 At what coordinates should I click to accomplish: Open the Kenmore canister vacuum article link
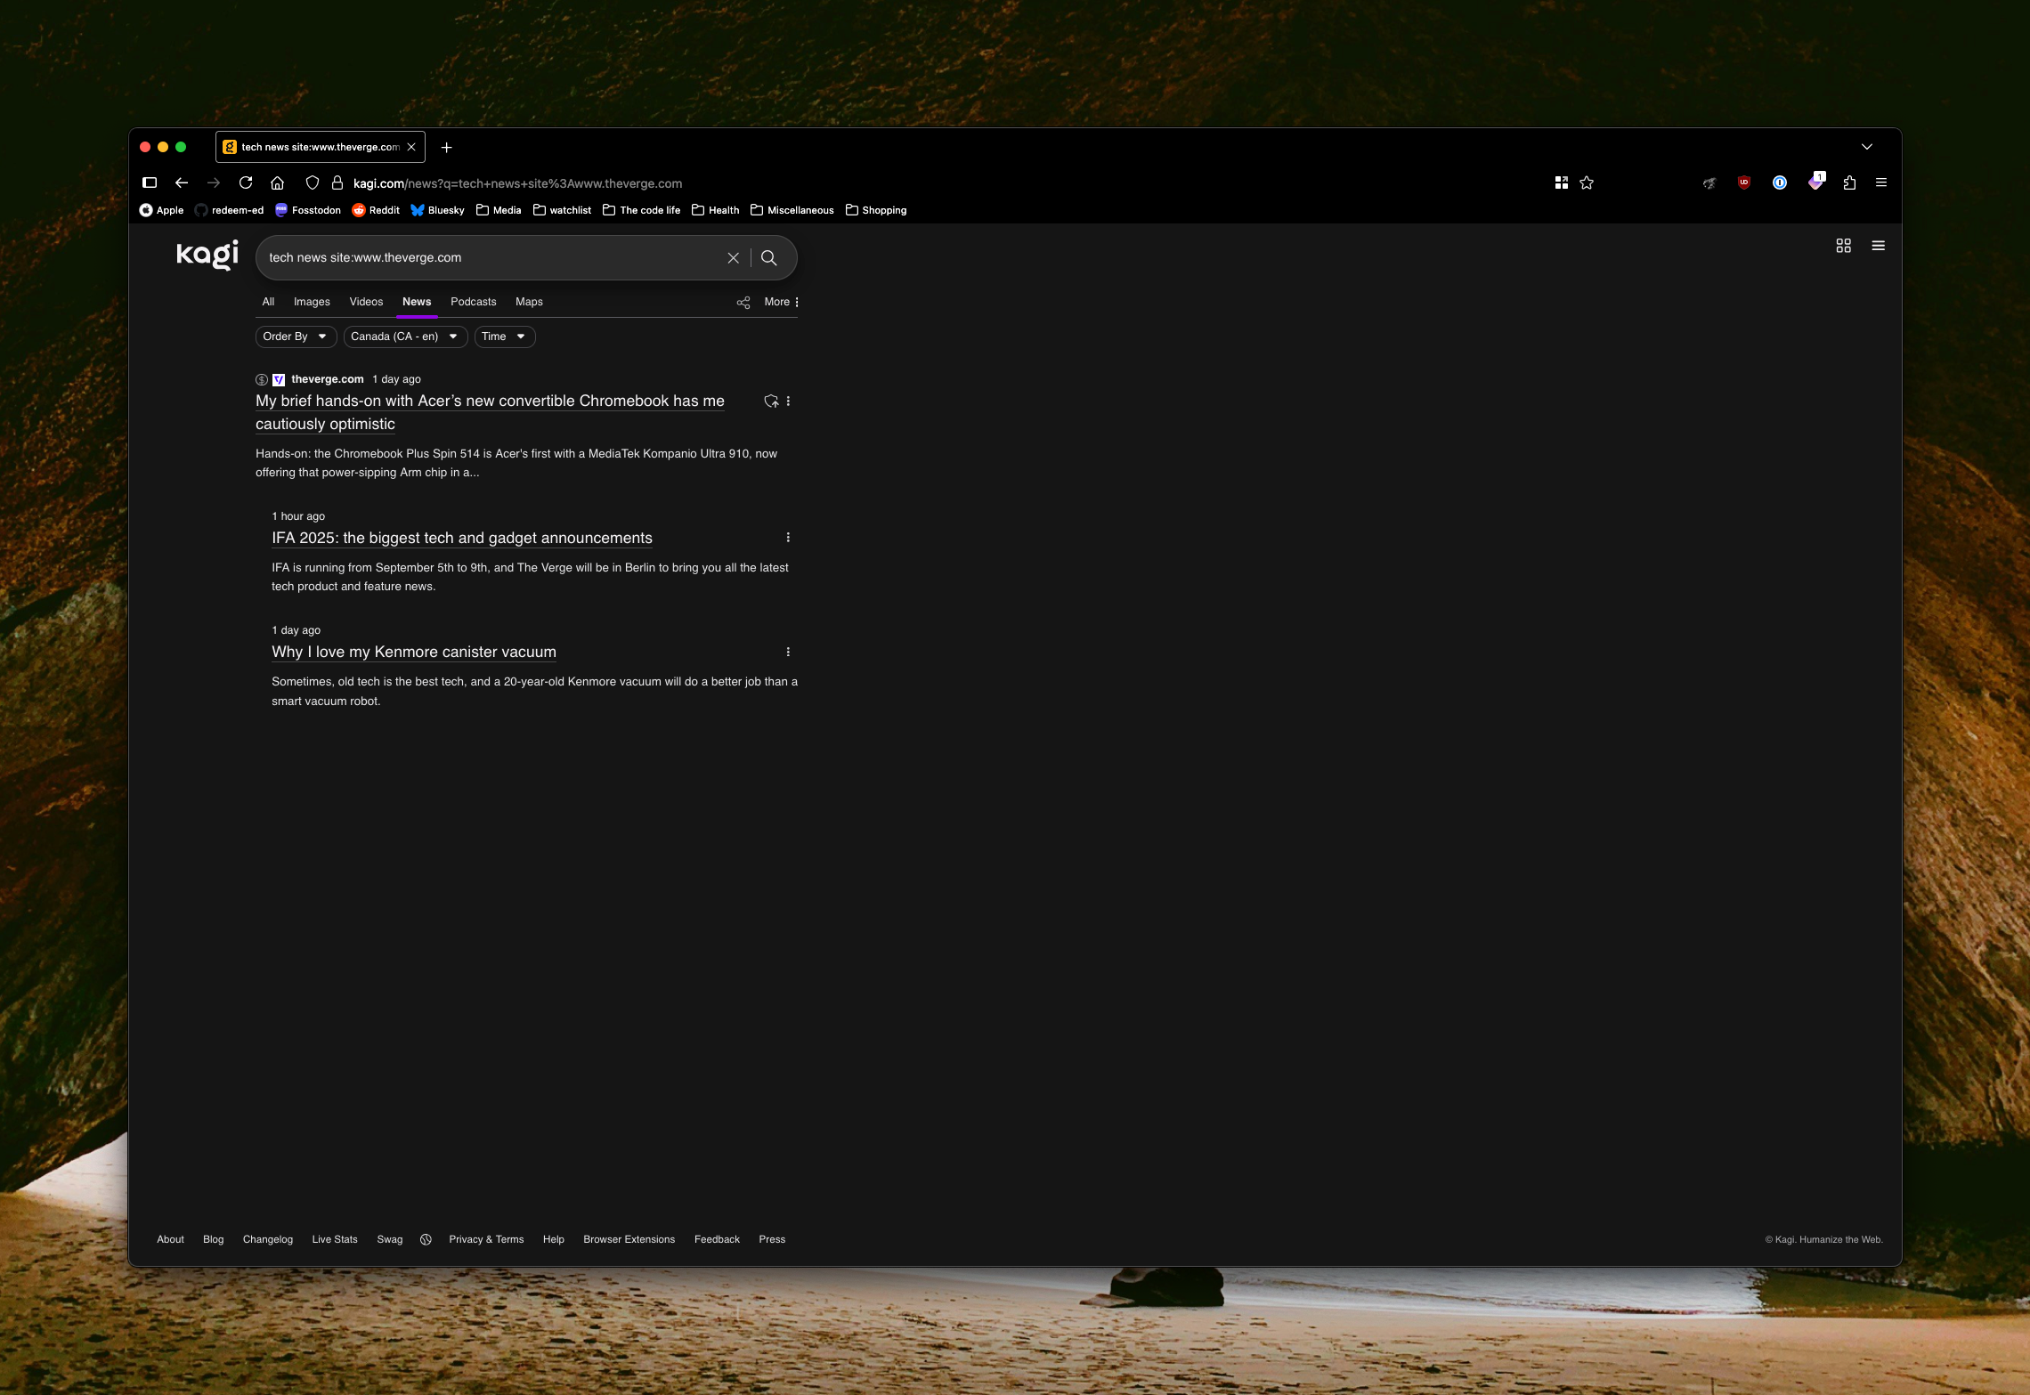[x=413, y=652]
